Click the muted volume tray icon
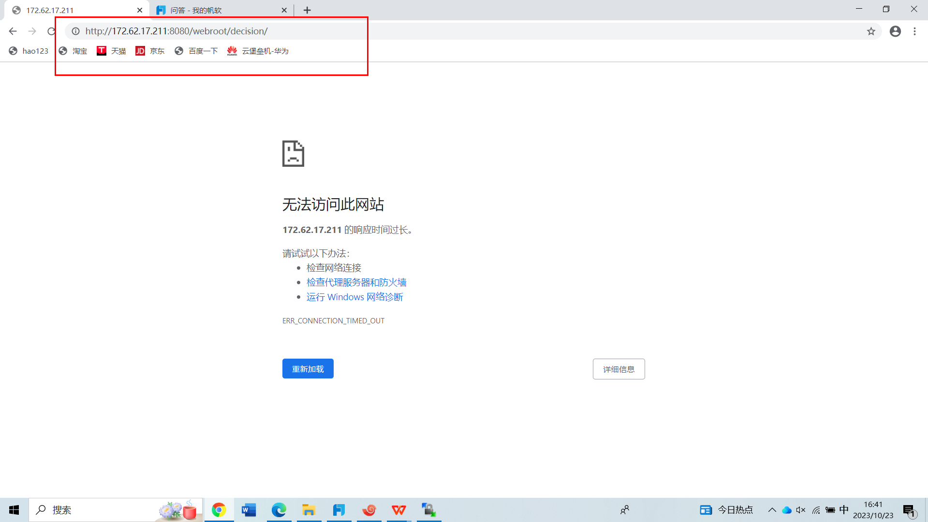Viewport: 928px width, 522px height. 801,510
